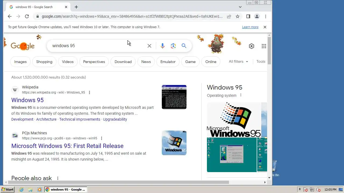The height and width of the screenshot is (193, 344).
Task: Select the Game filter chip
Action: 190,62
